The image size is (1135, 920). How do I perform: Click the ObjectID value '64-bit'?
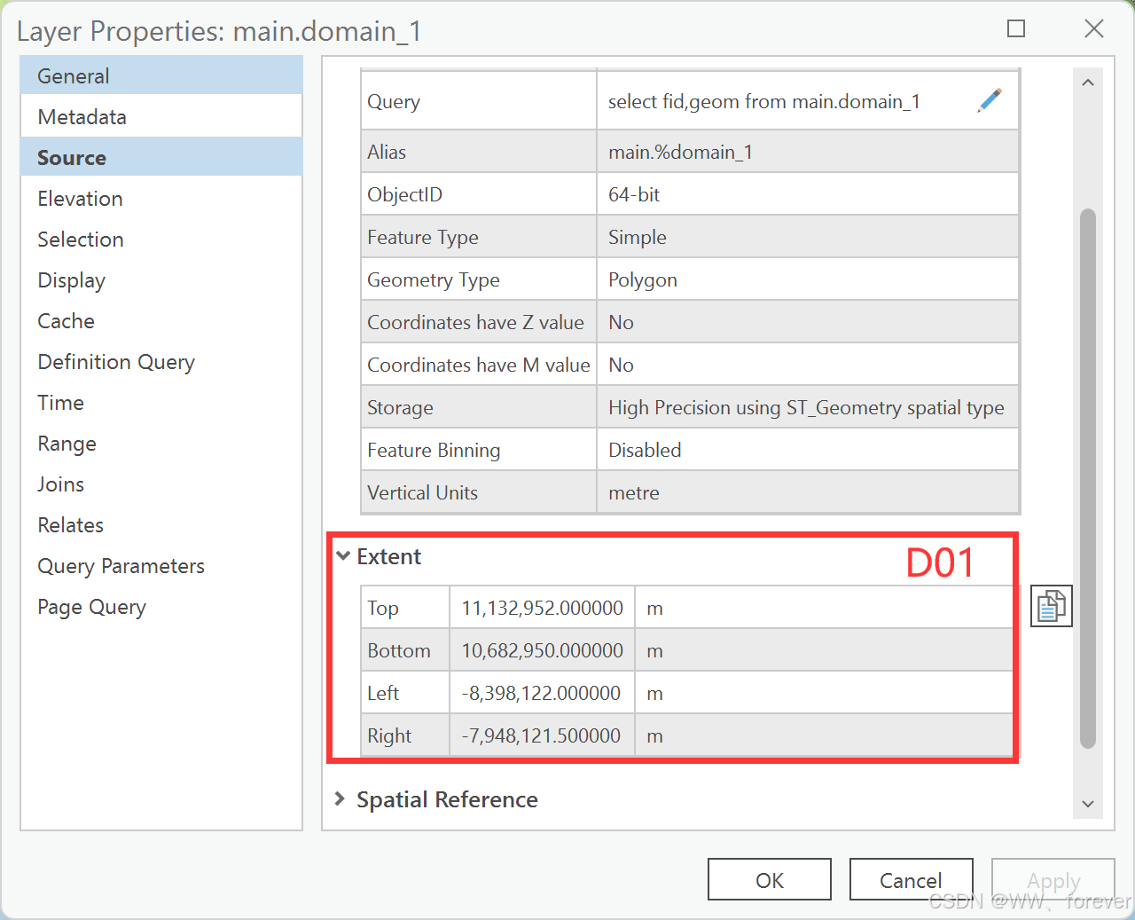click(634, 194)
